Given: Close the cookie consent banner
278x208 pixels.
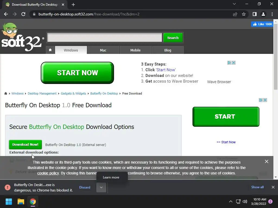Looking at the screenshot, I should click(x=267, y=161).
